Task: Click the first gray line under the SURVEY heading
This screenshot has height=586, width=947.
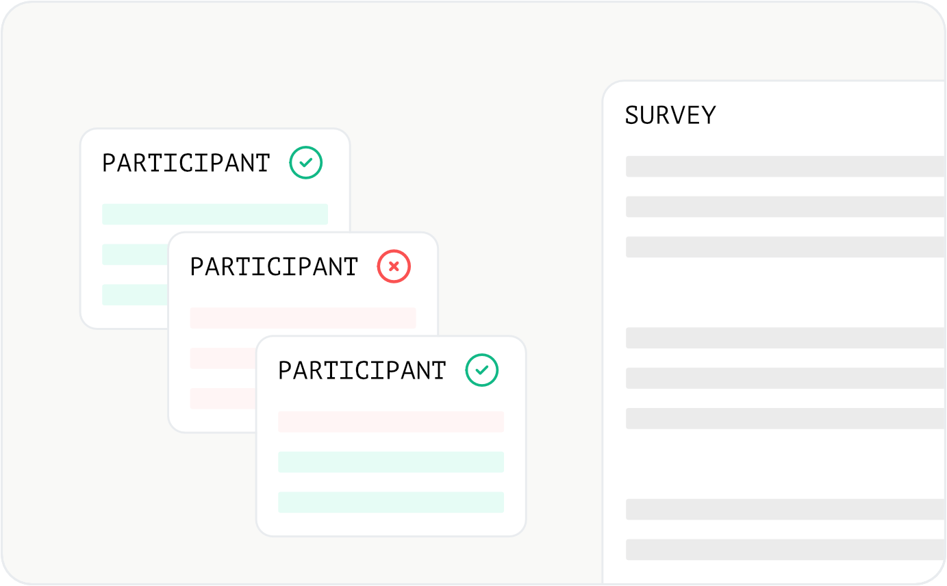Action: (x=785, y=166)
